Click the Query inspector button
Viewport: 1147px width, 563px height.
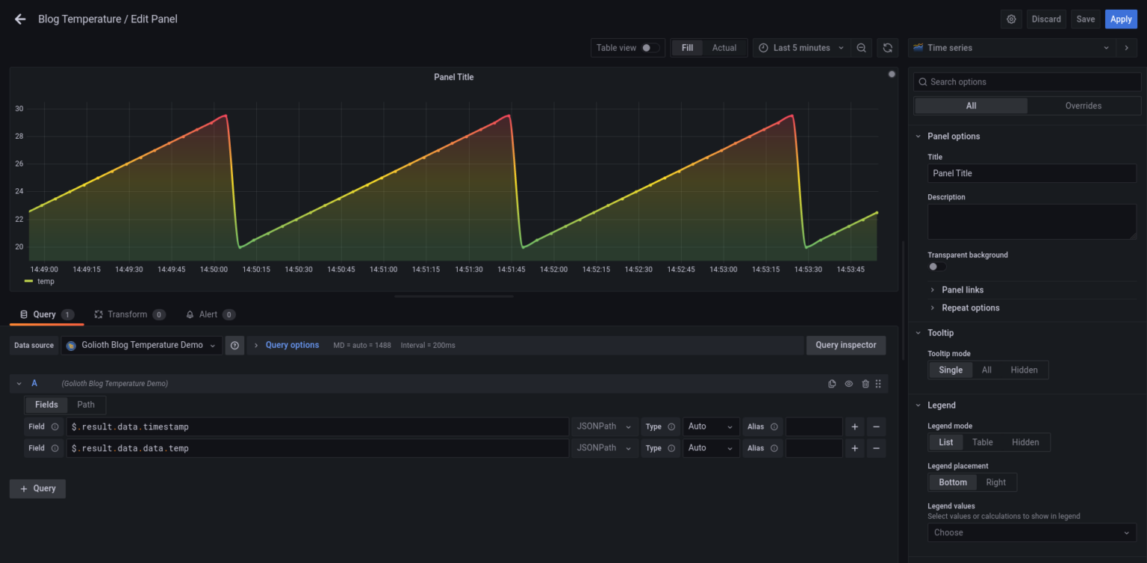[845, 345]
